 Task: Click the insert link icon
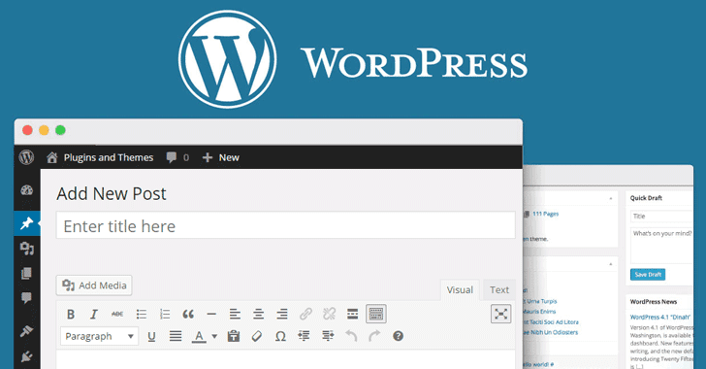pos(305,314)
